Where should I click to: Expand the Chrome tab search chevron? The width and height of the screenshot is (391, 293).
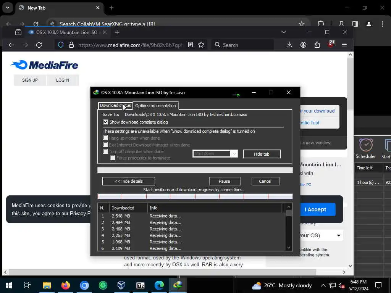coord(8,8)
